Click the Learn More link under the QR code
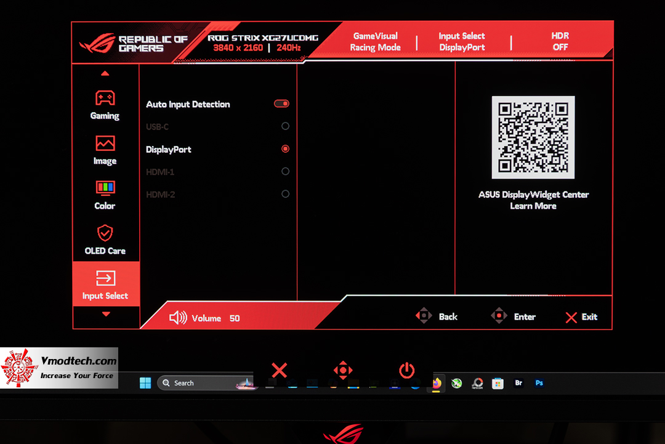 533,206
